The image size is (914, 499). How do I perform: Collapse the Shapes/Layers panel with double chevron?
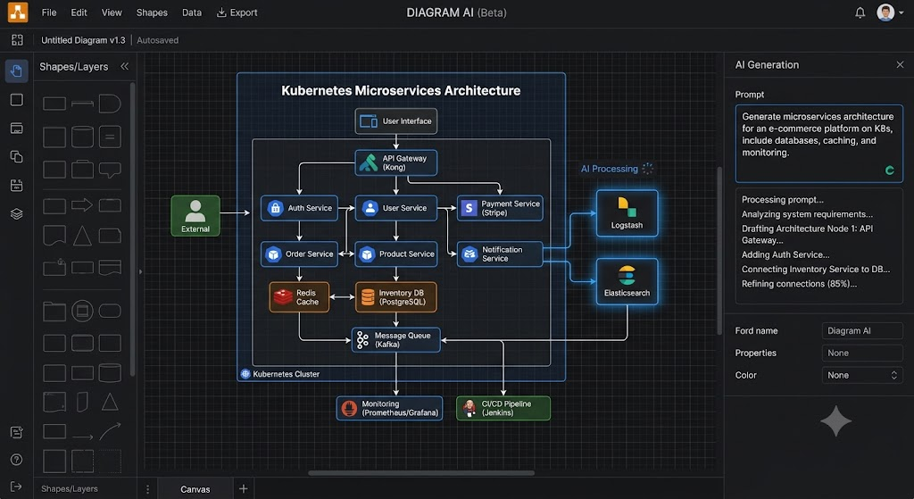click(124, 66)
